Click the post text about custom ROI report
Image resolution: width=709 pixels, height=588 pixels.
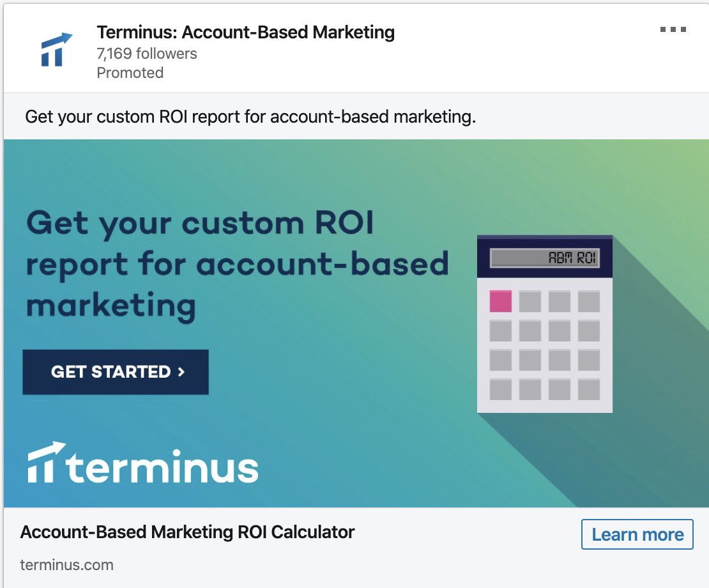[249, 117]
